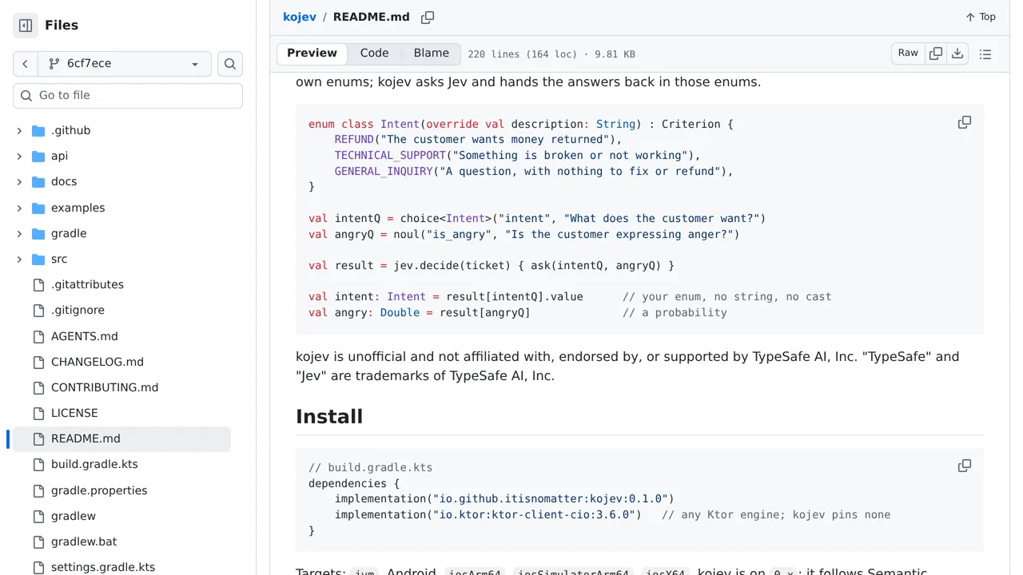The image size is (1023, 575).
Task: Open the src folder
Action: pyautogui.click(x=59, y=260)
